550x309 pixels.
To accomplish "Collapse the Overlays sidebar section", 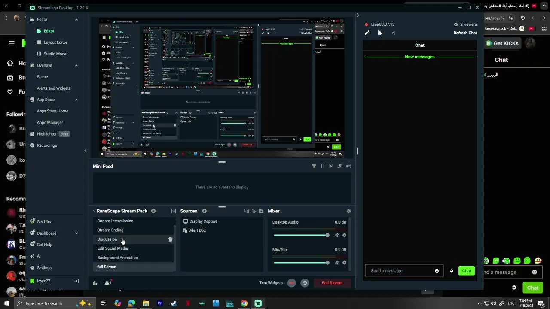I will point(76,65).
